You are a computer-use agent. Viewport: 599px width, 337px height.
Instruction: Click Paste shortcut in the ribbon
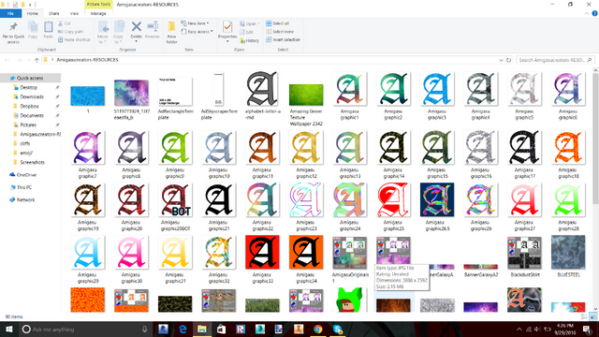[74, 39]
